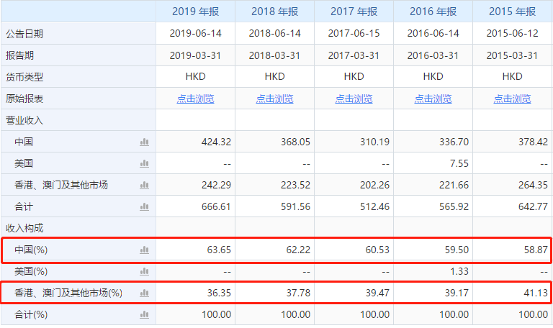Select the 2016 年报 column header
The height and width of the screenshot is (328, 553).
click(x=433, y=12)
